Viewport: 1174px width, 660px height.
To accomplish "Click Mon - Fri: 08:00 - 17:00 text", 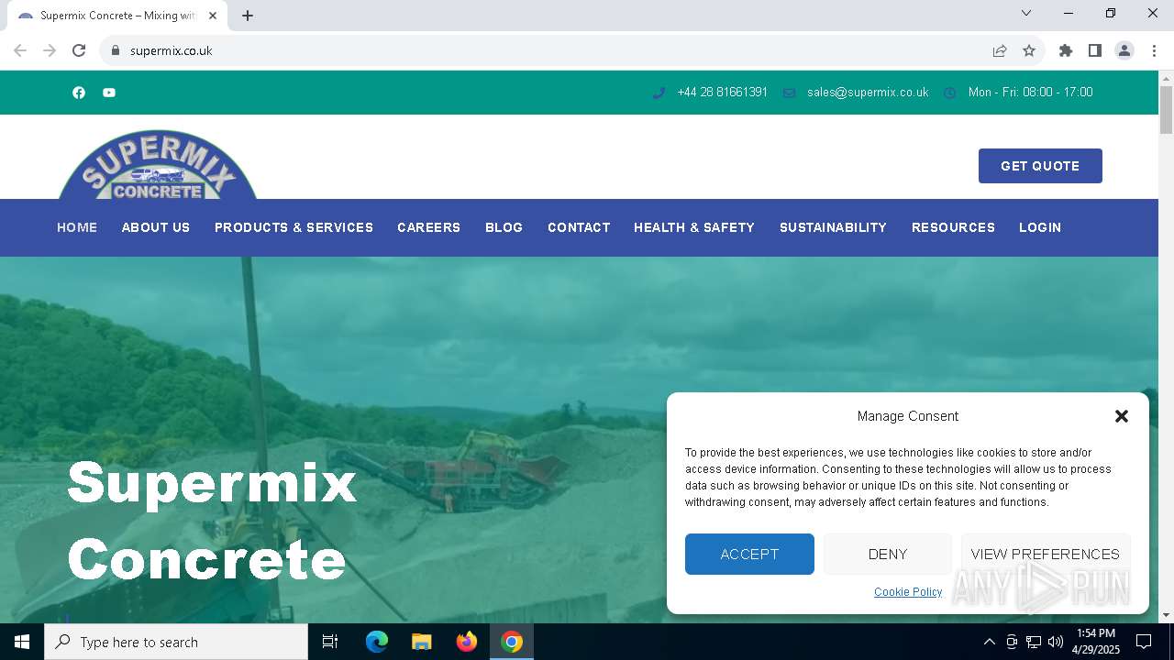I will point(1030,93).
